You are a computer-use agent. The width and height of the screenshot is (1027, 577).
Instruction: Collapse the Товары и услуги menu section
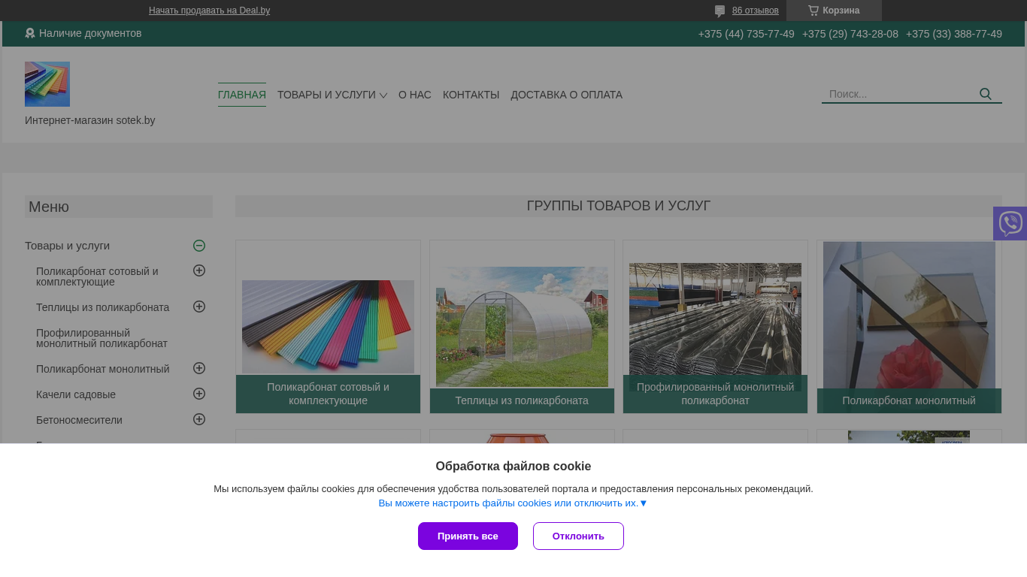tap(199, 246)
